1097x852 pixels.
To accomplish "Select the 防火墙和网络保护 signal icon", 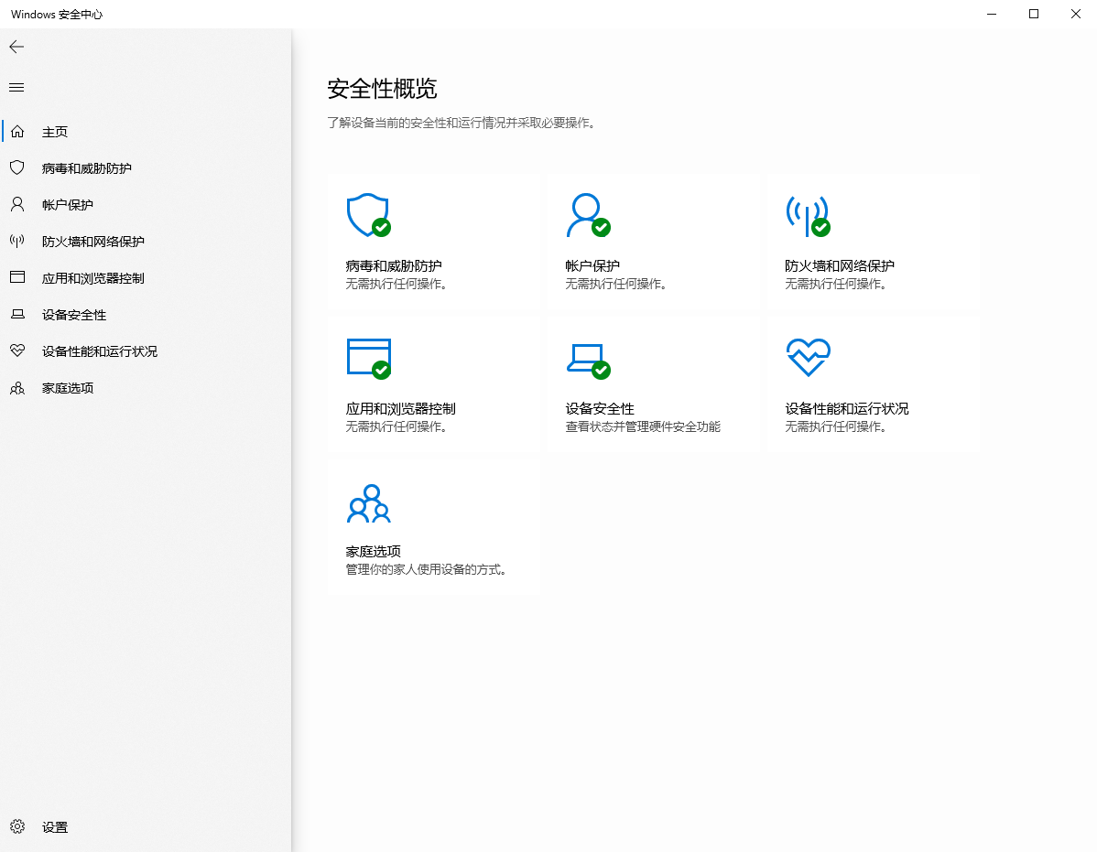I will click(x=808, y=215).
